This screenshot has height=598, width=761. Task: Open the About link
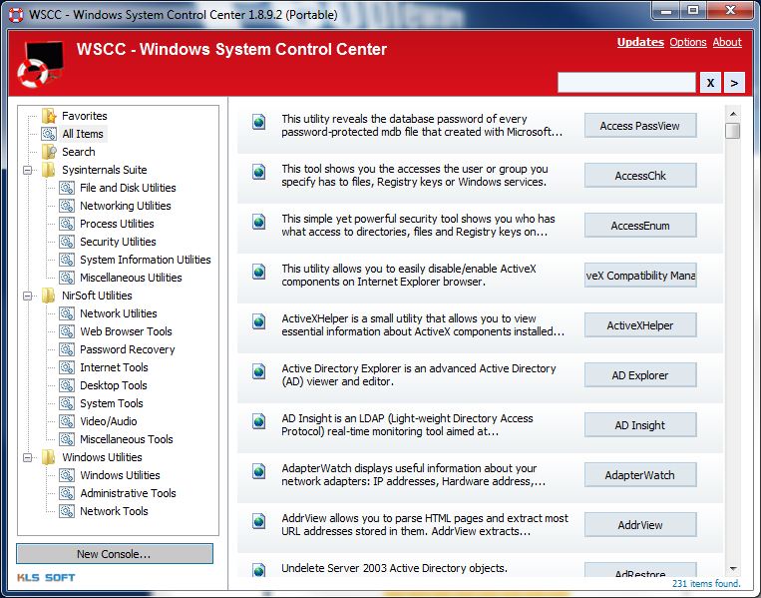tap(727, 42)
